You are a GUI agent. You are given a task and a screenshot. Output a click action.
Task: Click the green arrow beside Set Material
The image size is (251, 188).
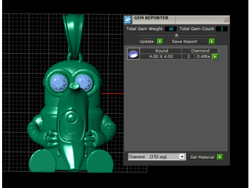coord(220,157)
